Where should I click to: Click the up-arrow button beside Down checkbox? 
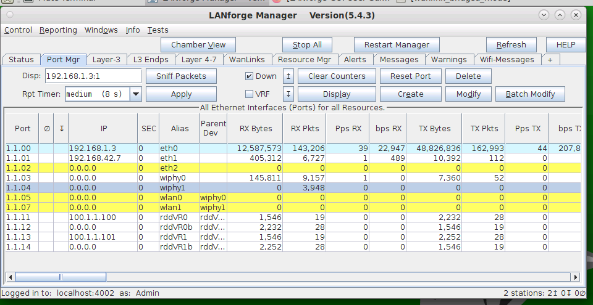click(288, 76)
